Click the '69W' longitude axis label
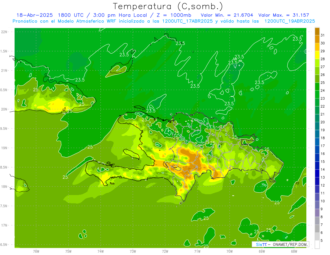This screenshot has width=330, height=255. point(262,251)
